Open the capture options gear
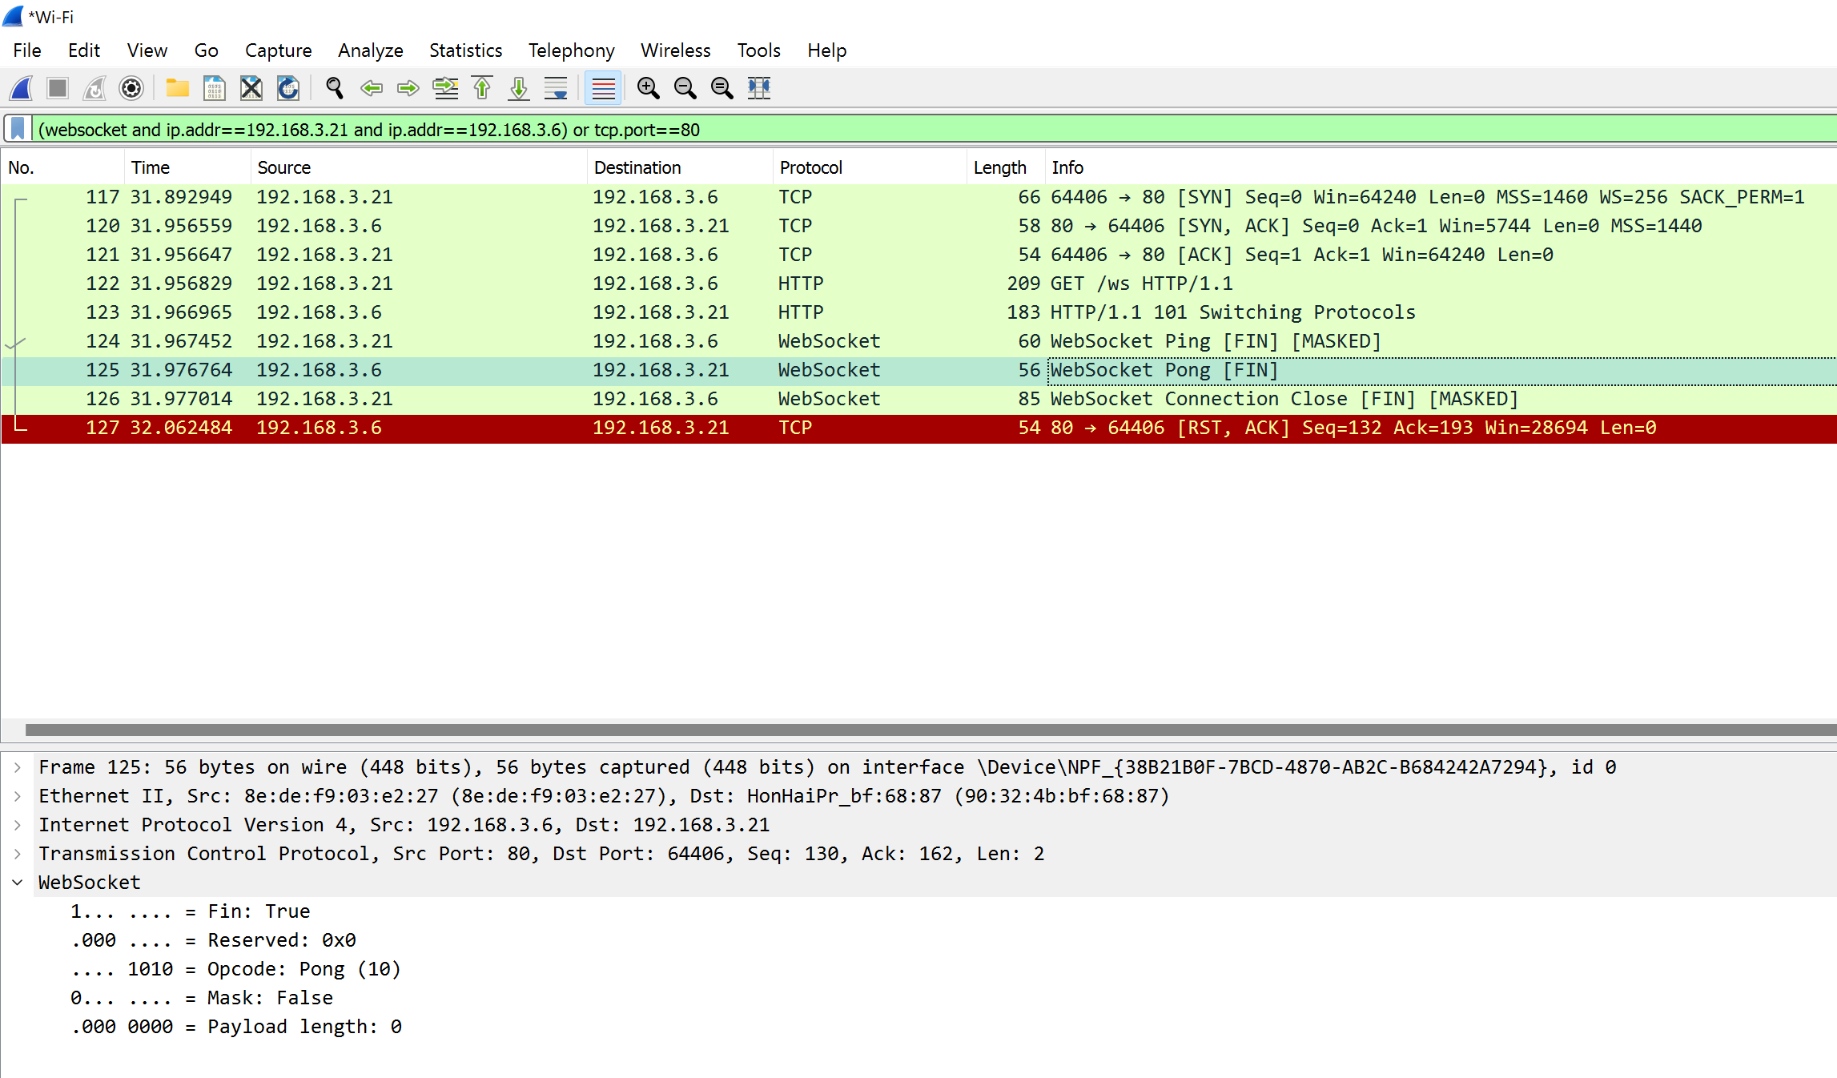This screenshot has height=1078, width=1837. pos(131,88)
